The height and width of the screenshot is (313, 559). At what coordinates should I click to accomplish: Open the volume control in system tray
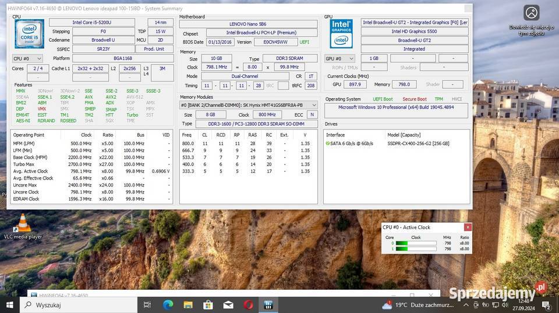[505, 305]
